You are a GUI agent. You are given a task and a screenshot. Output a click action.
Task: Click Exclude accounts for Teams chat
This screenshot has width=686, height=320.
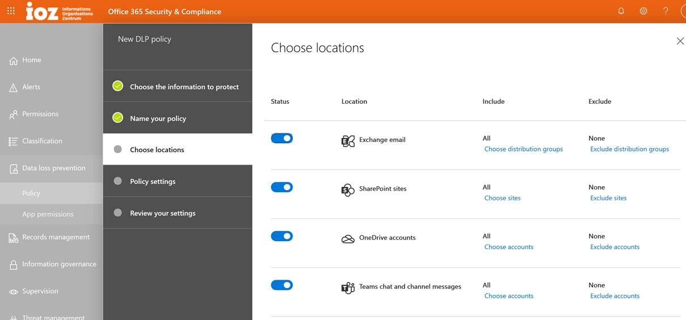click(615, 296)
